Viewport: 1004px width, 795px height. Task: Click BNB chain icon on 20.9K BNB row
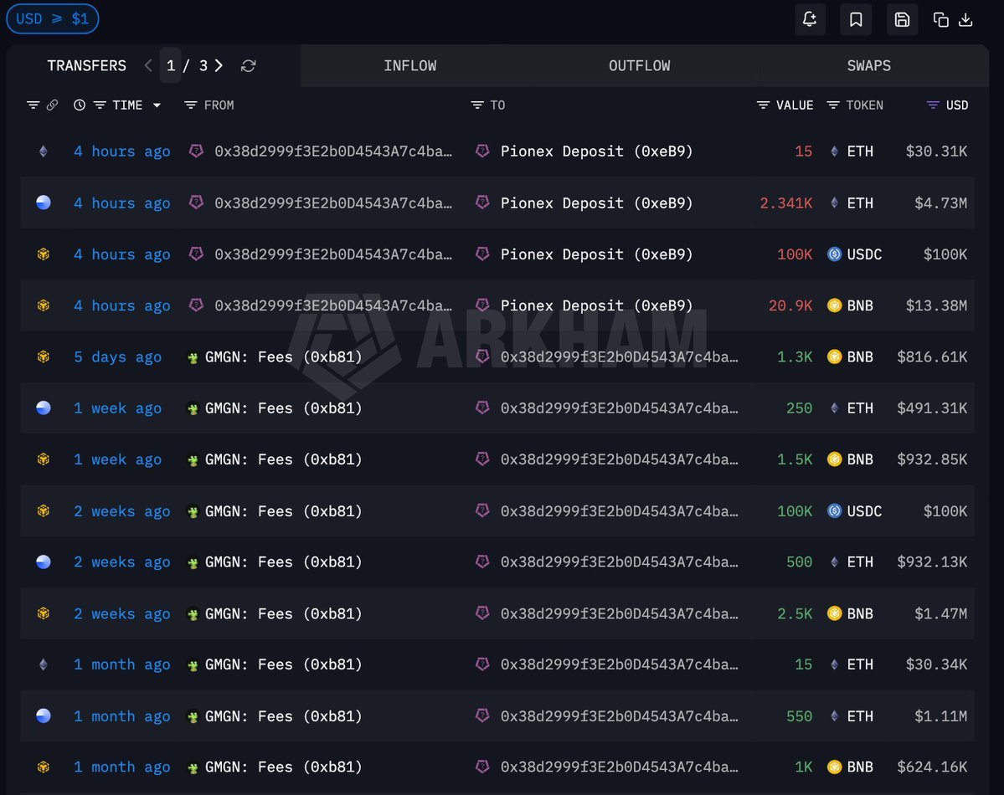click(x=43, y=305)
